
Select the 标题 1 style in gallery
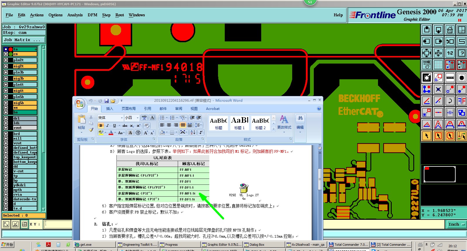click(240, 123)
